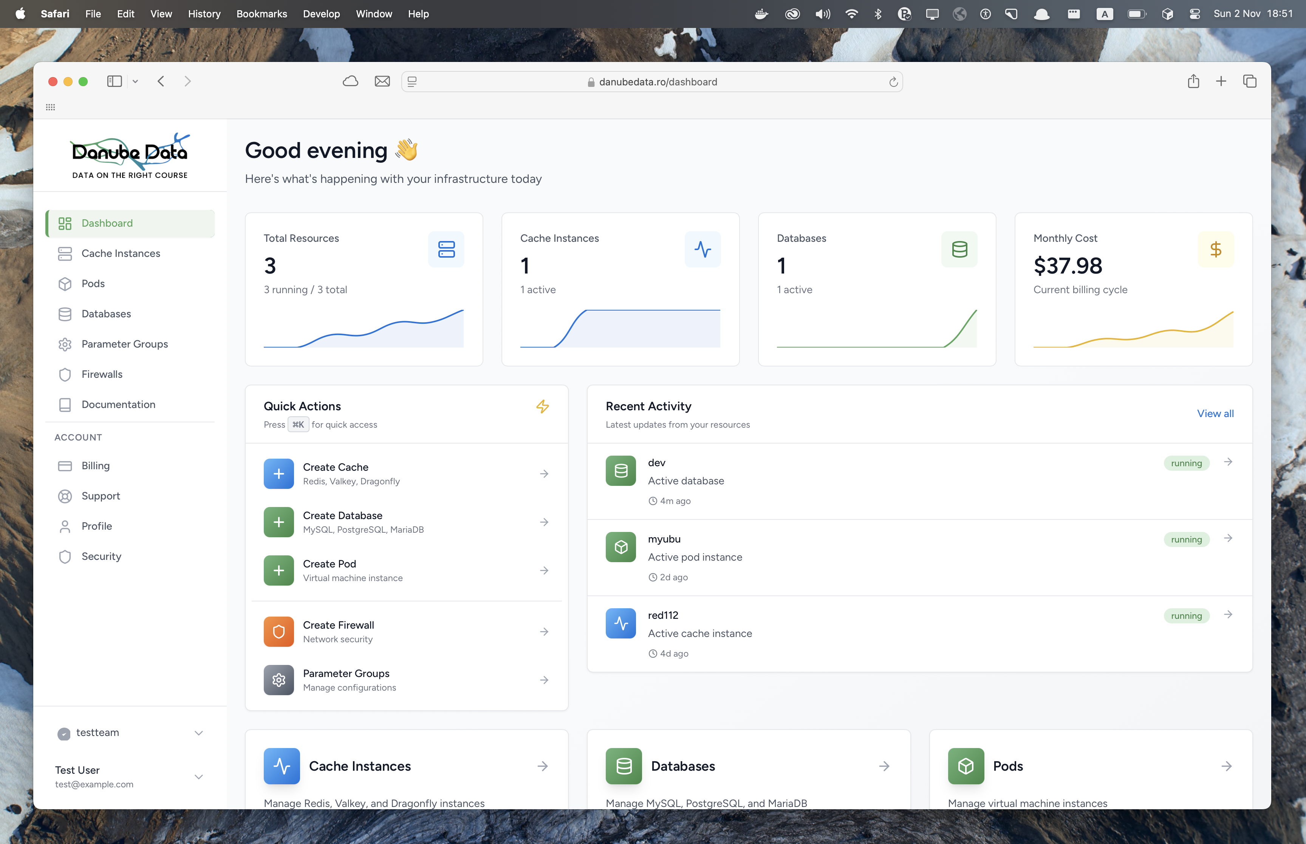Open the sidebar dropdown next to the sidebar button

point(135,81)
